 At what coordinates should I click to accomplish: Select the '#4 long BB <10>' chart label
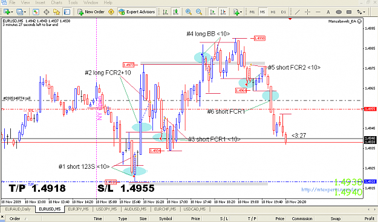pos(208,34)
